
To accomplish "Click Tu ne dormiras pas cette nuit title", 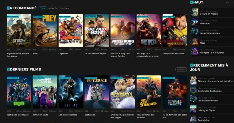I will click(175, 116).
